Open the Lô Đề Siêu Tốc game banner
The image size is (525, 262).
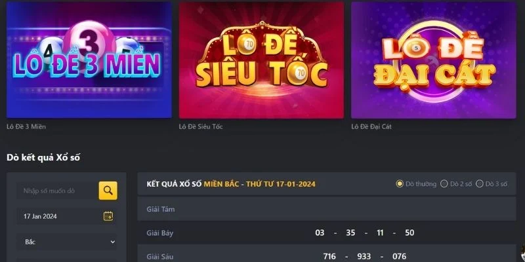[x=261, y=60]
